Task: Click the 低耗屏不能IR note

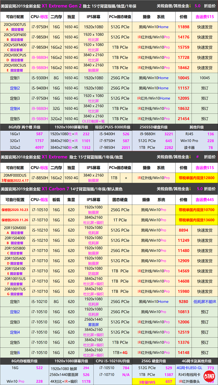Action: [205, 302]
